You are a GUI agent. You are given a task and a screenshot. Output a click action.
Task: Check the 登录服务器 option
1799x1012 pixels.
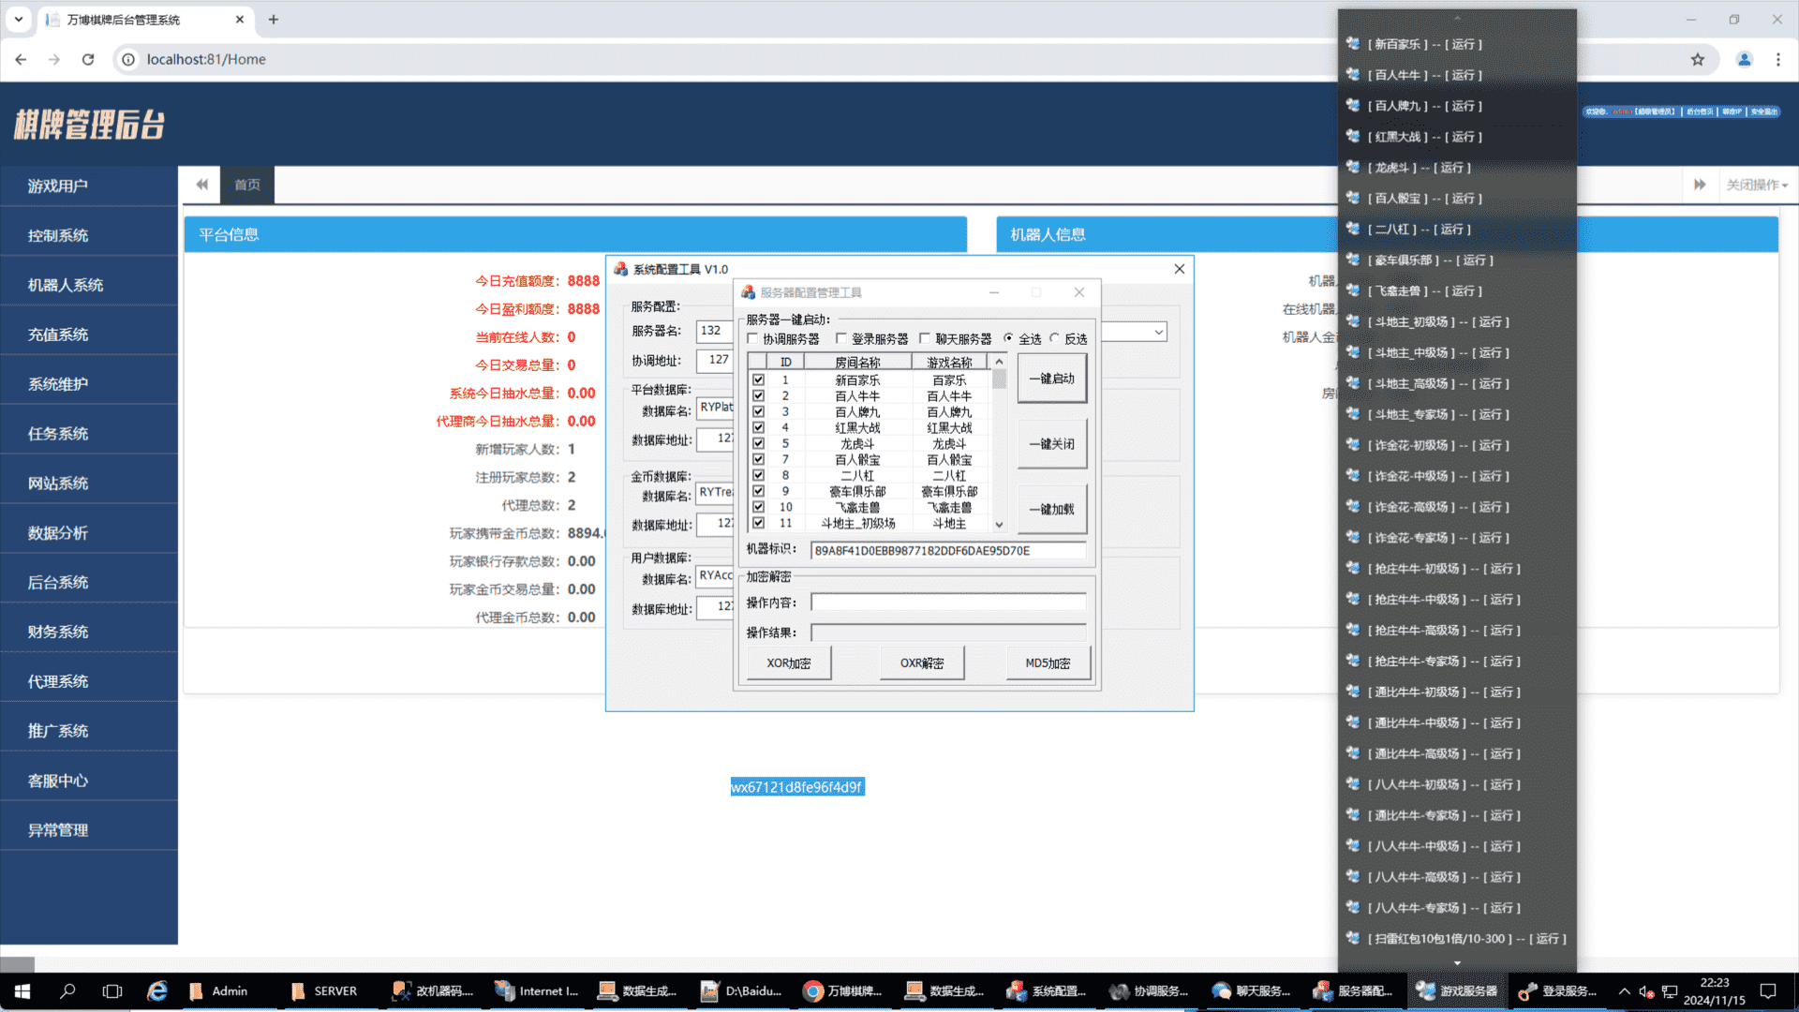click(x=840, y=338)
